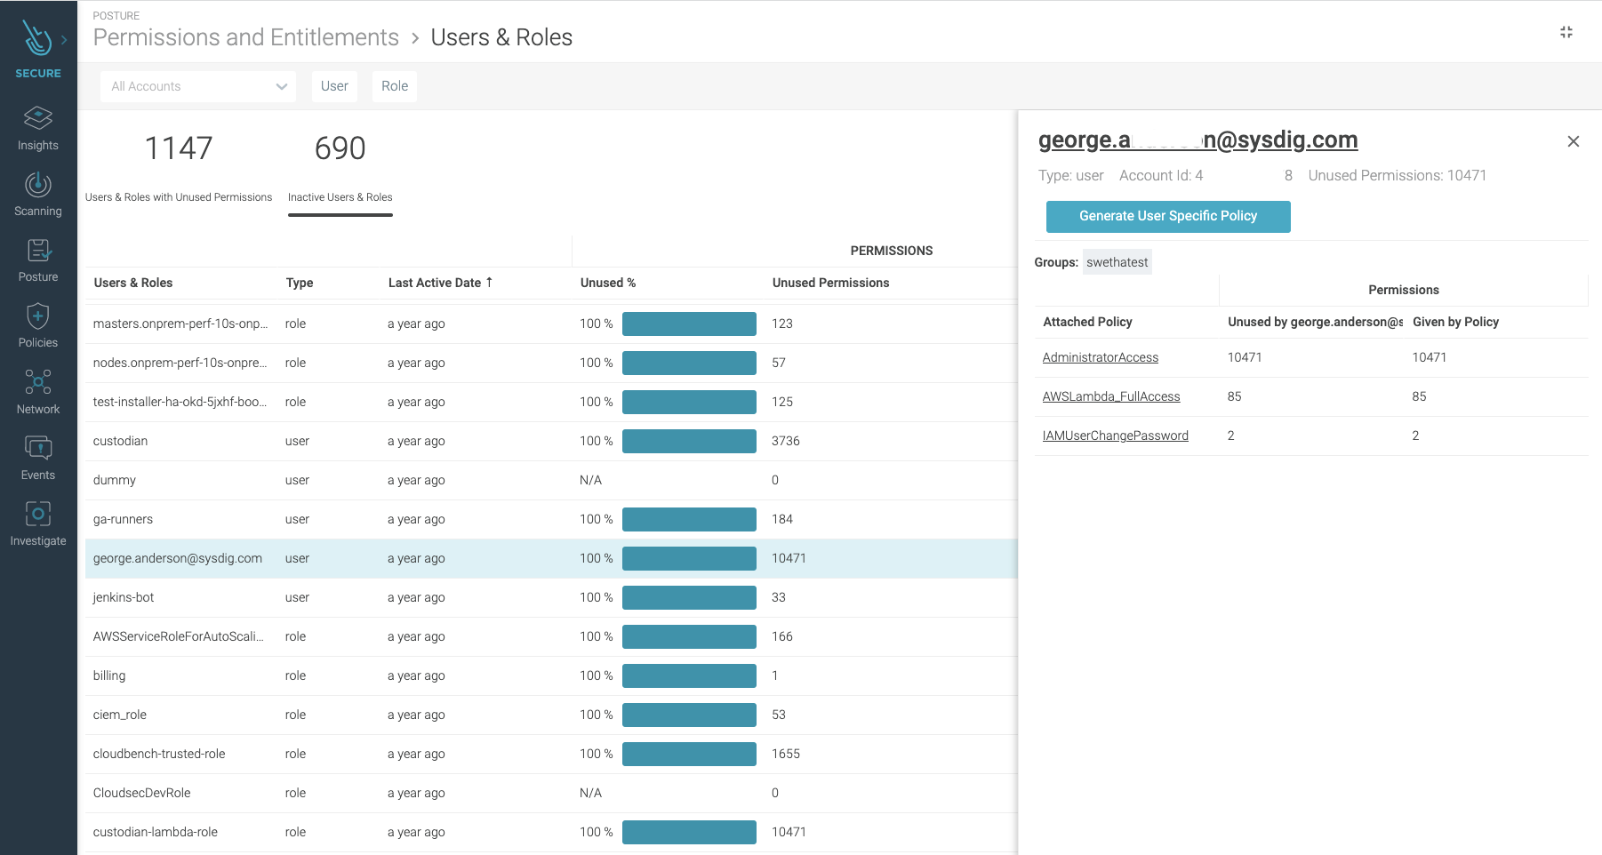Click Generate User Specific Policy button
The height and width of the screenshot is (855, 1602).
click(x=1168, y=216)
